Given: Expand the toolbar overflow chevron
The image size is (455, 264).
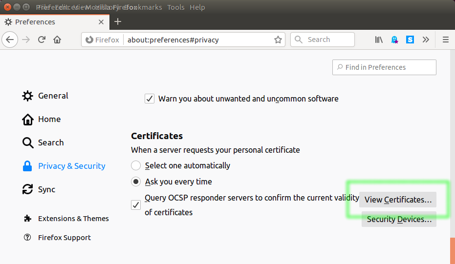Looking at the screenshot, I should pos(426,40).
